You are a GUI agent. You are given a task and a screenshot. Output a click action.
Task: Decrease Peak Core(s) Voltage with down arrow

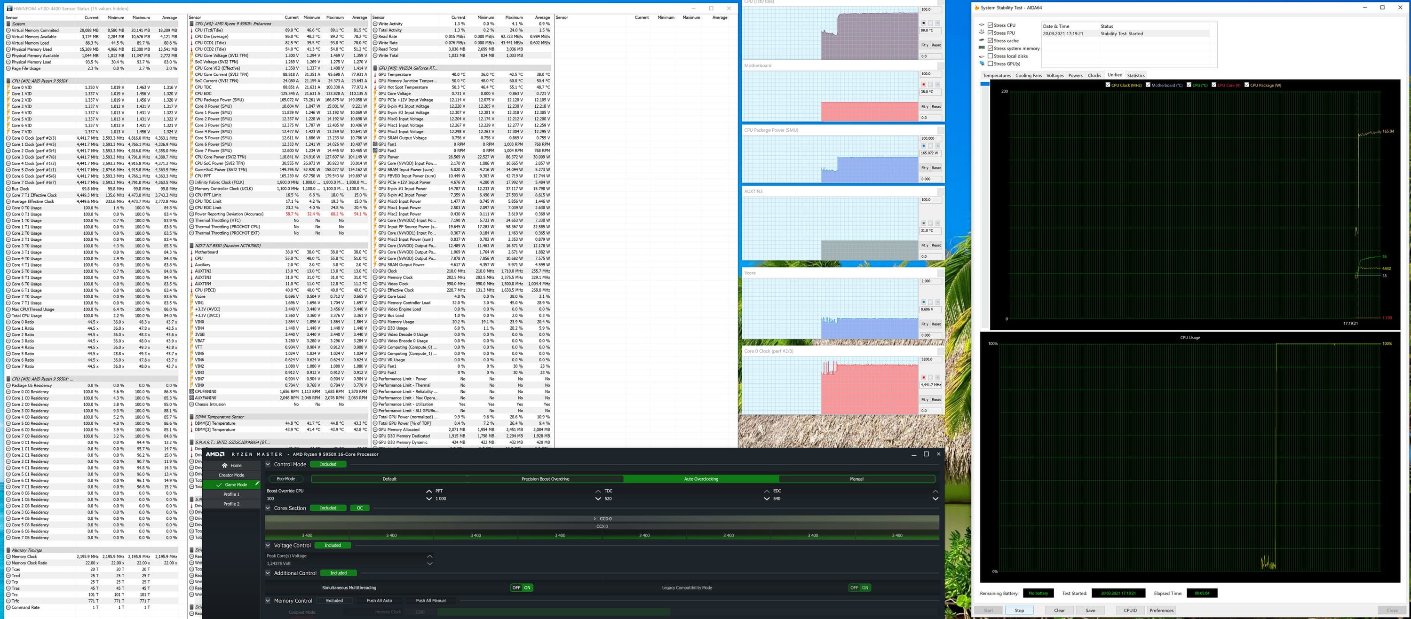pyautogui.click(x=430, y=563)
